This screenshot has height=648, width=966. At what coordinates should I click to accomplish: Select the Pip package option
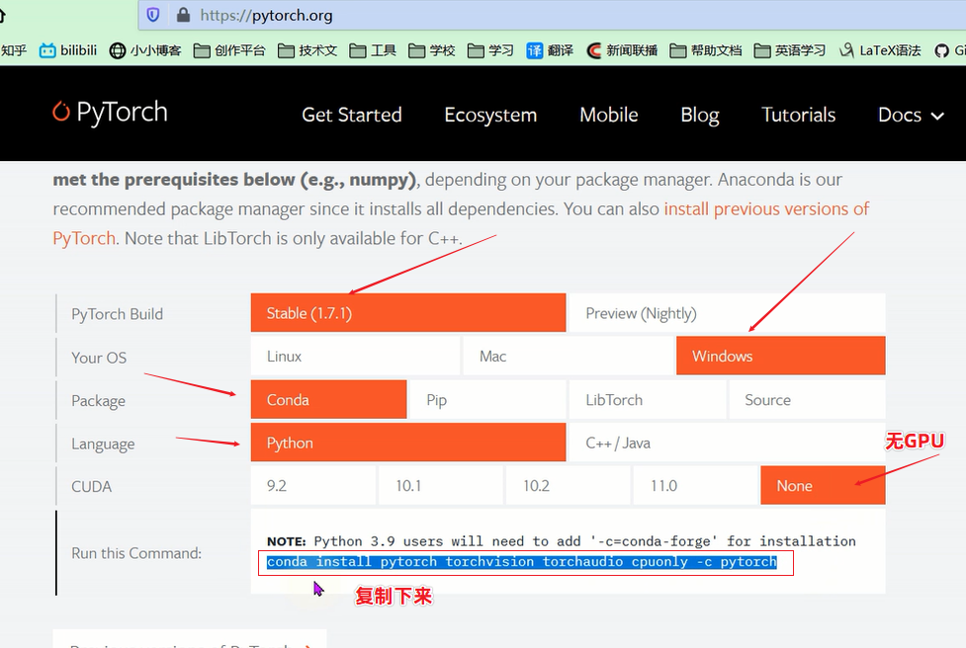pyautogui.click(x=487, y=399)
